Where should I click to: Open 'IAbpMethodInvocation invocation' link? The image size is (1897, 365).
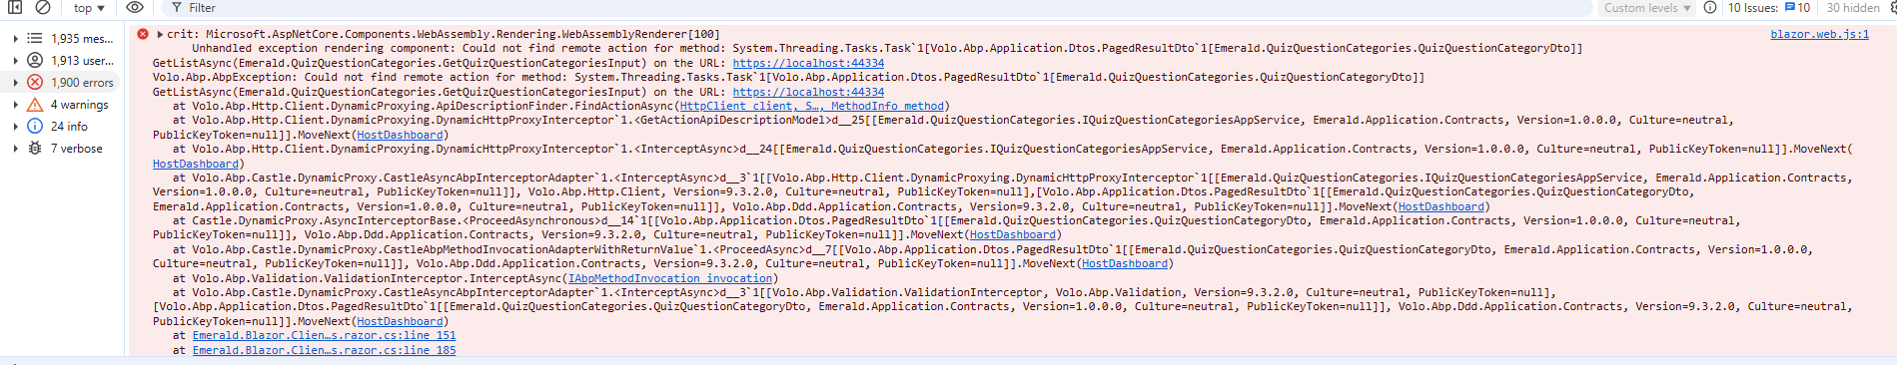[x=670, y=278]
